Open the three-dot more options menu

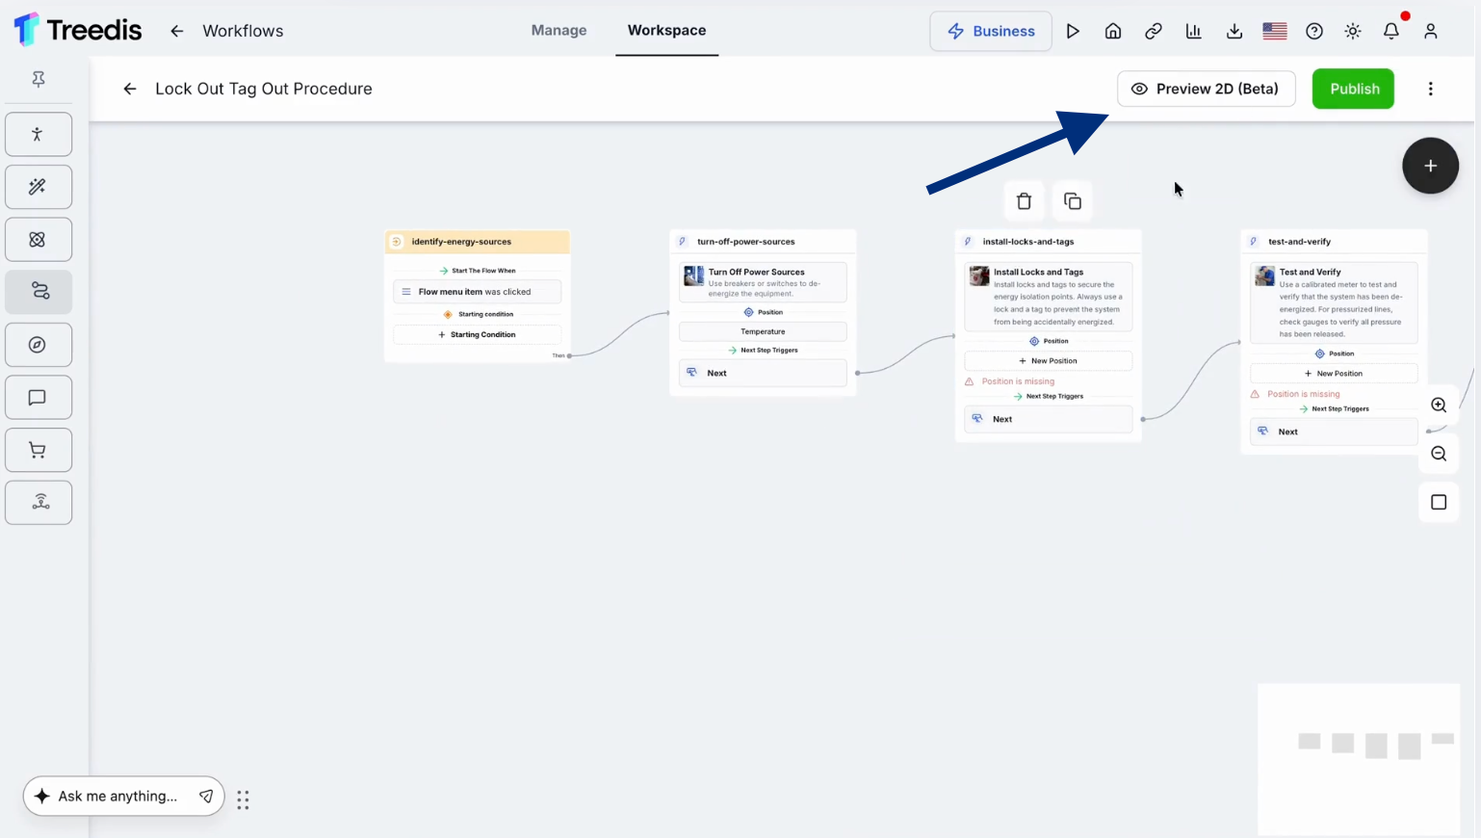tap(1431, 89)
